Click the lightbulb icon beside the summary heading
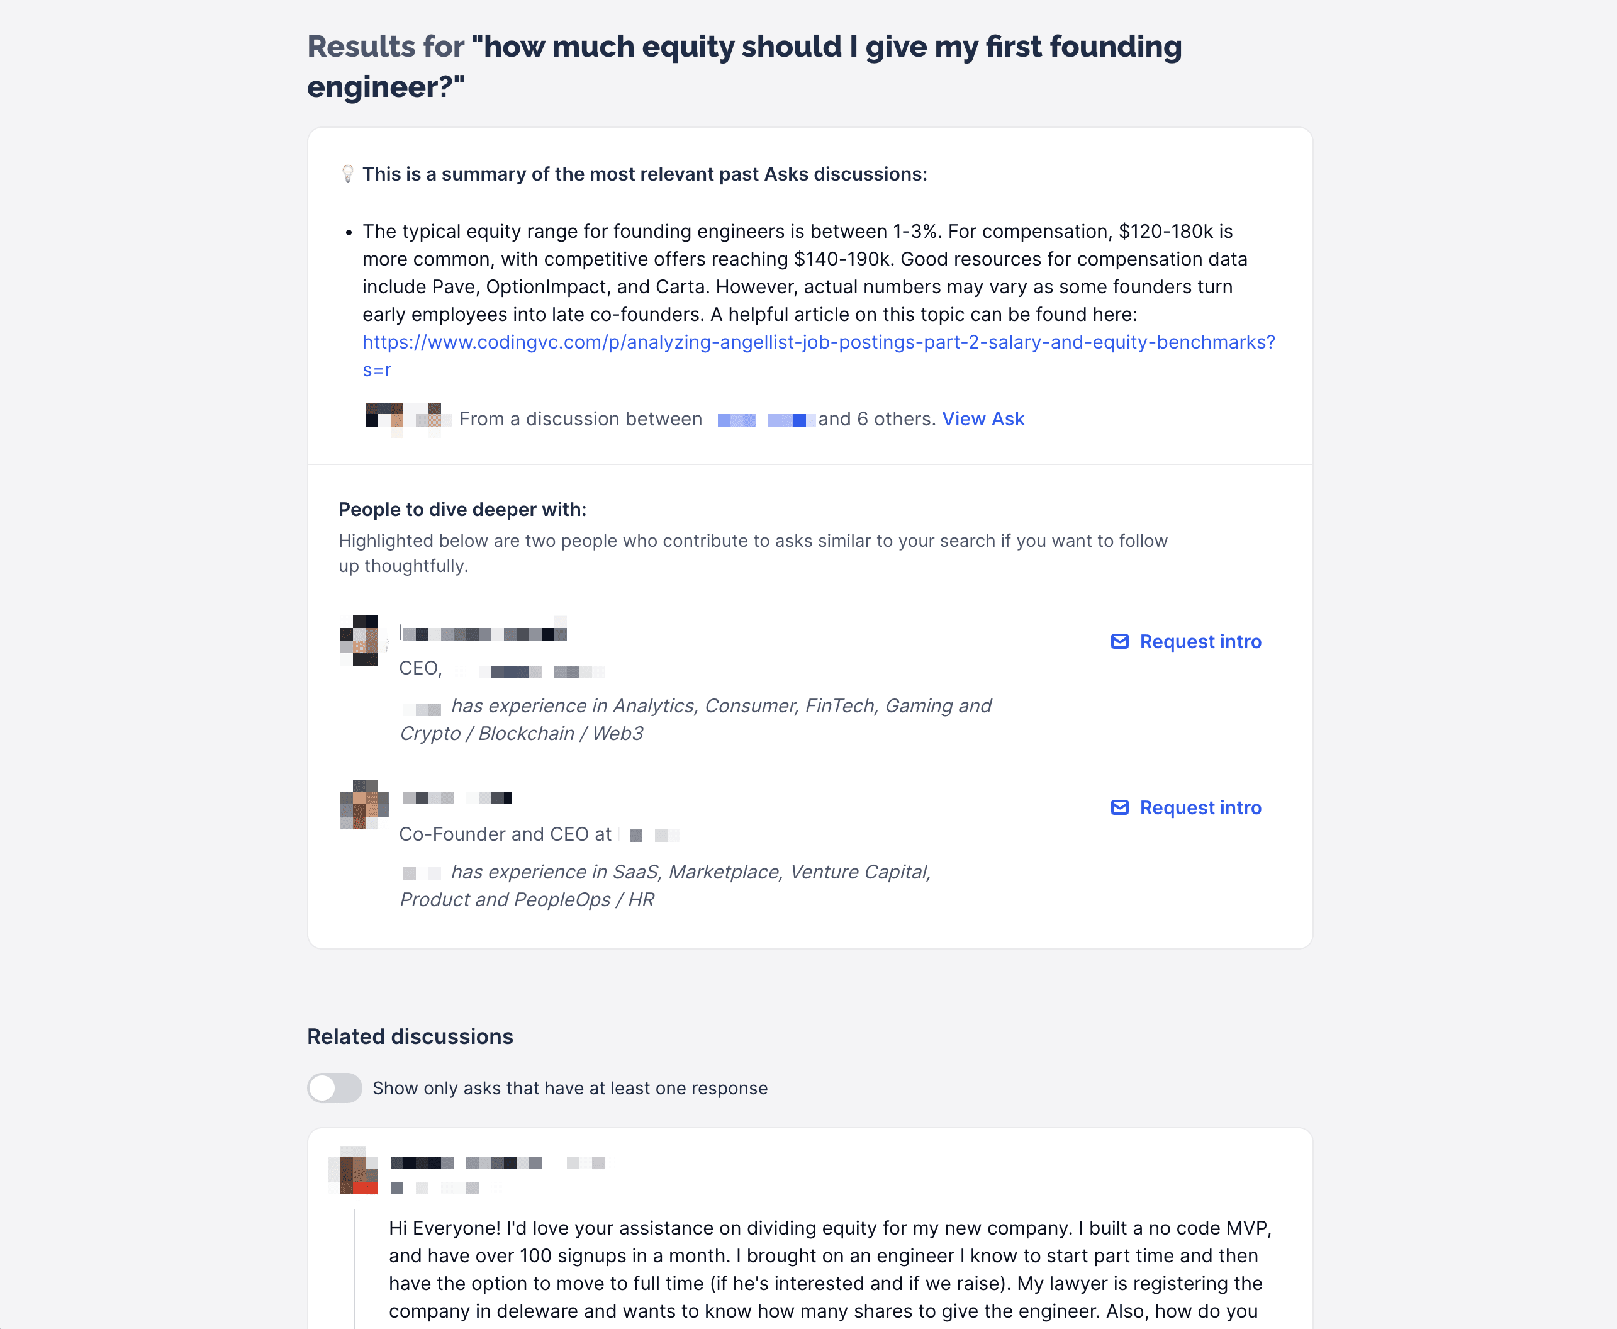This screenshot has width=1617, height=1329. [347, 174]
